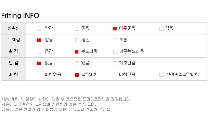The width and height of the screenshot is (208, 123).
Task: Check the 중간 box in 두께감 row
Action: click(77, 40)
